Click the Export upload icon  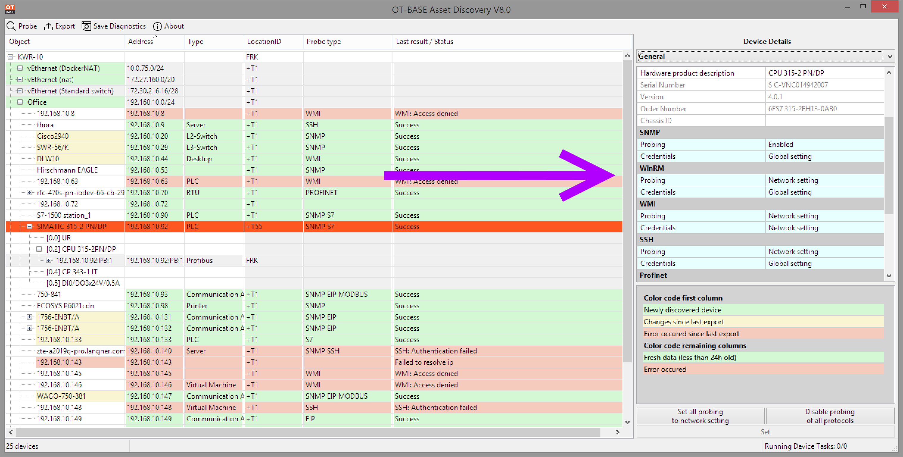click(48, 26)
